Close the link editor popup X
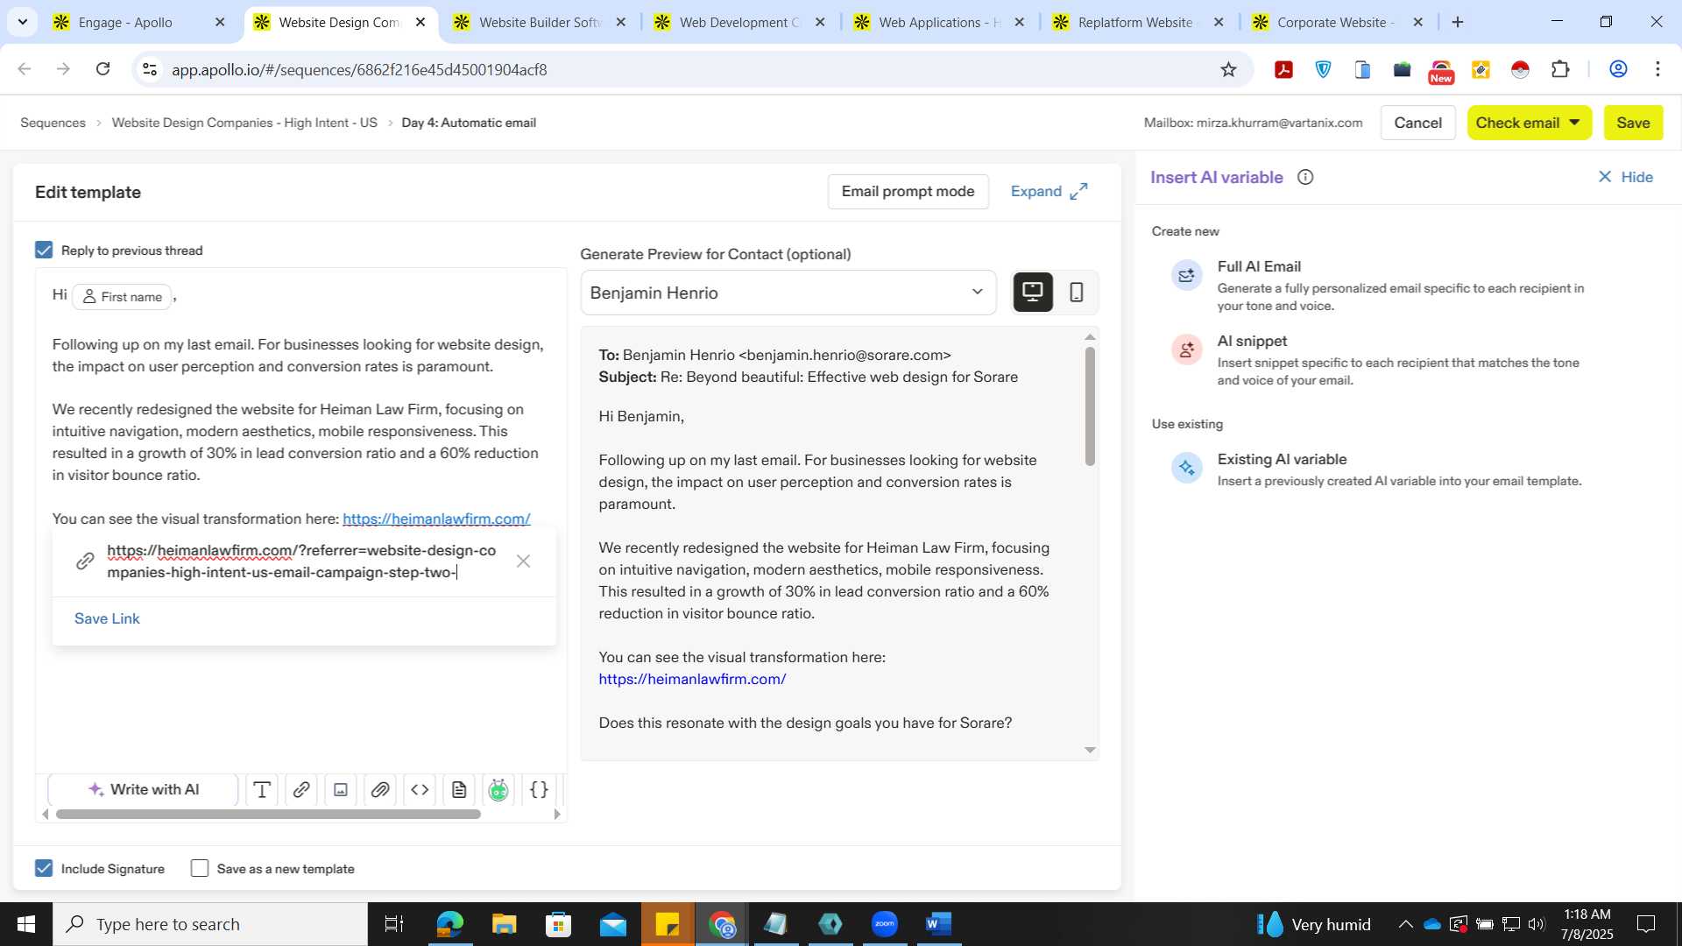 [x=523, y=561]
